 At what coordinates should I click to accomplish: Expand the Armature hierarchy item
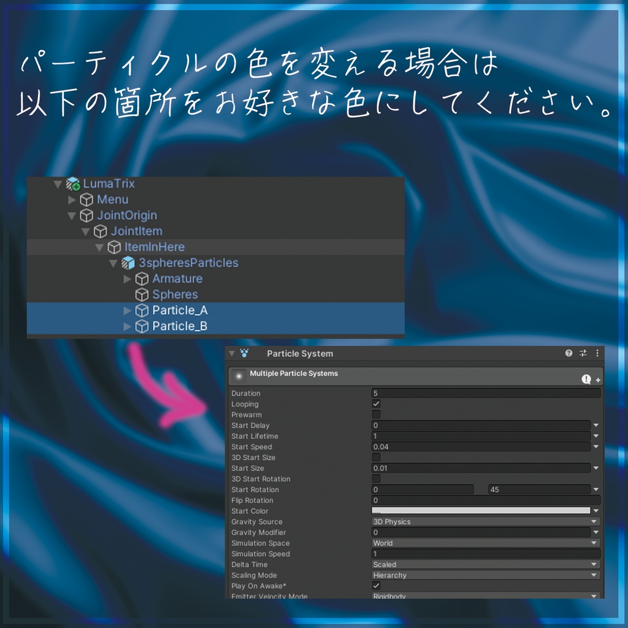coord(127,278)
